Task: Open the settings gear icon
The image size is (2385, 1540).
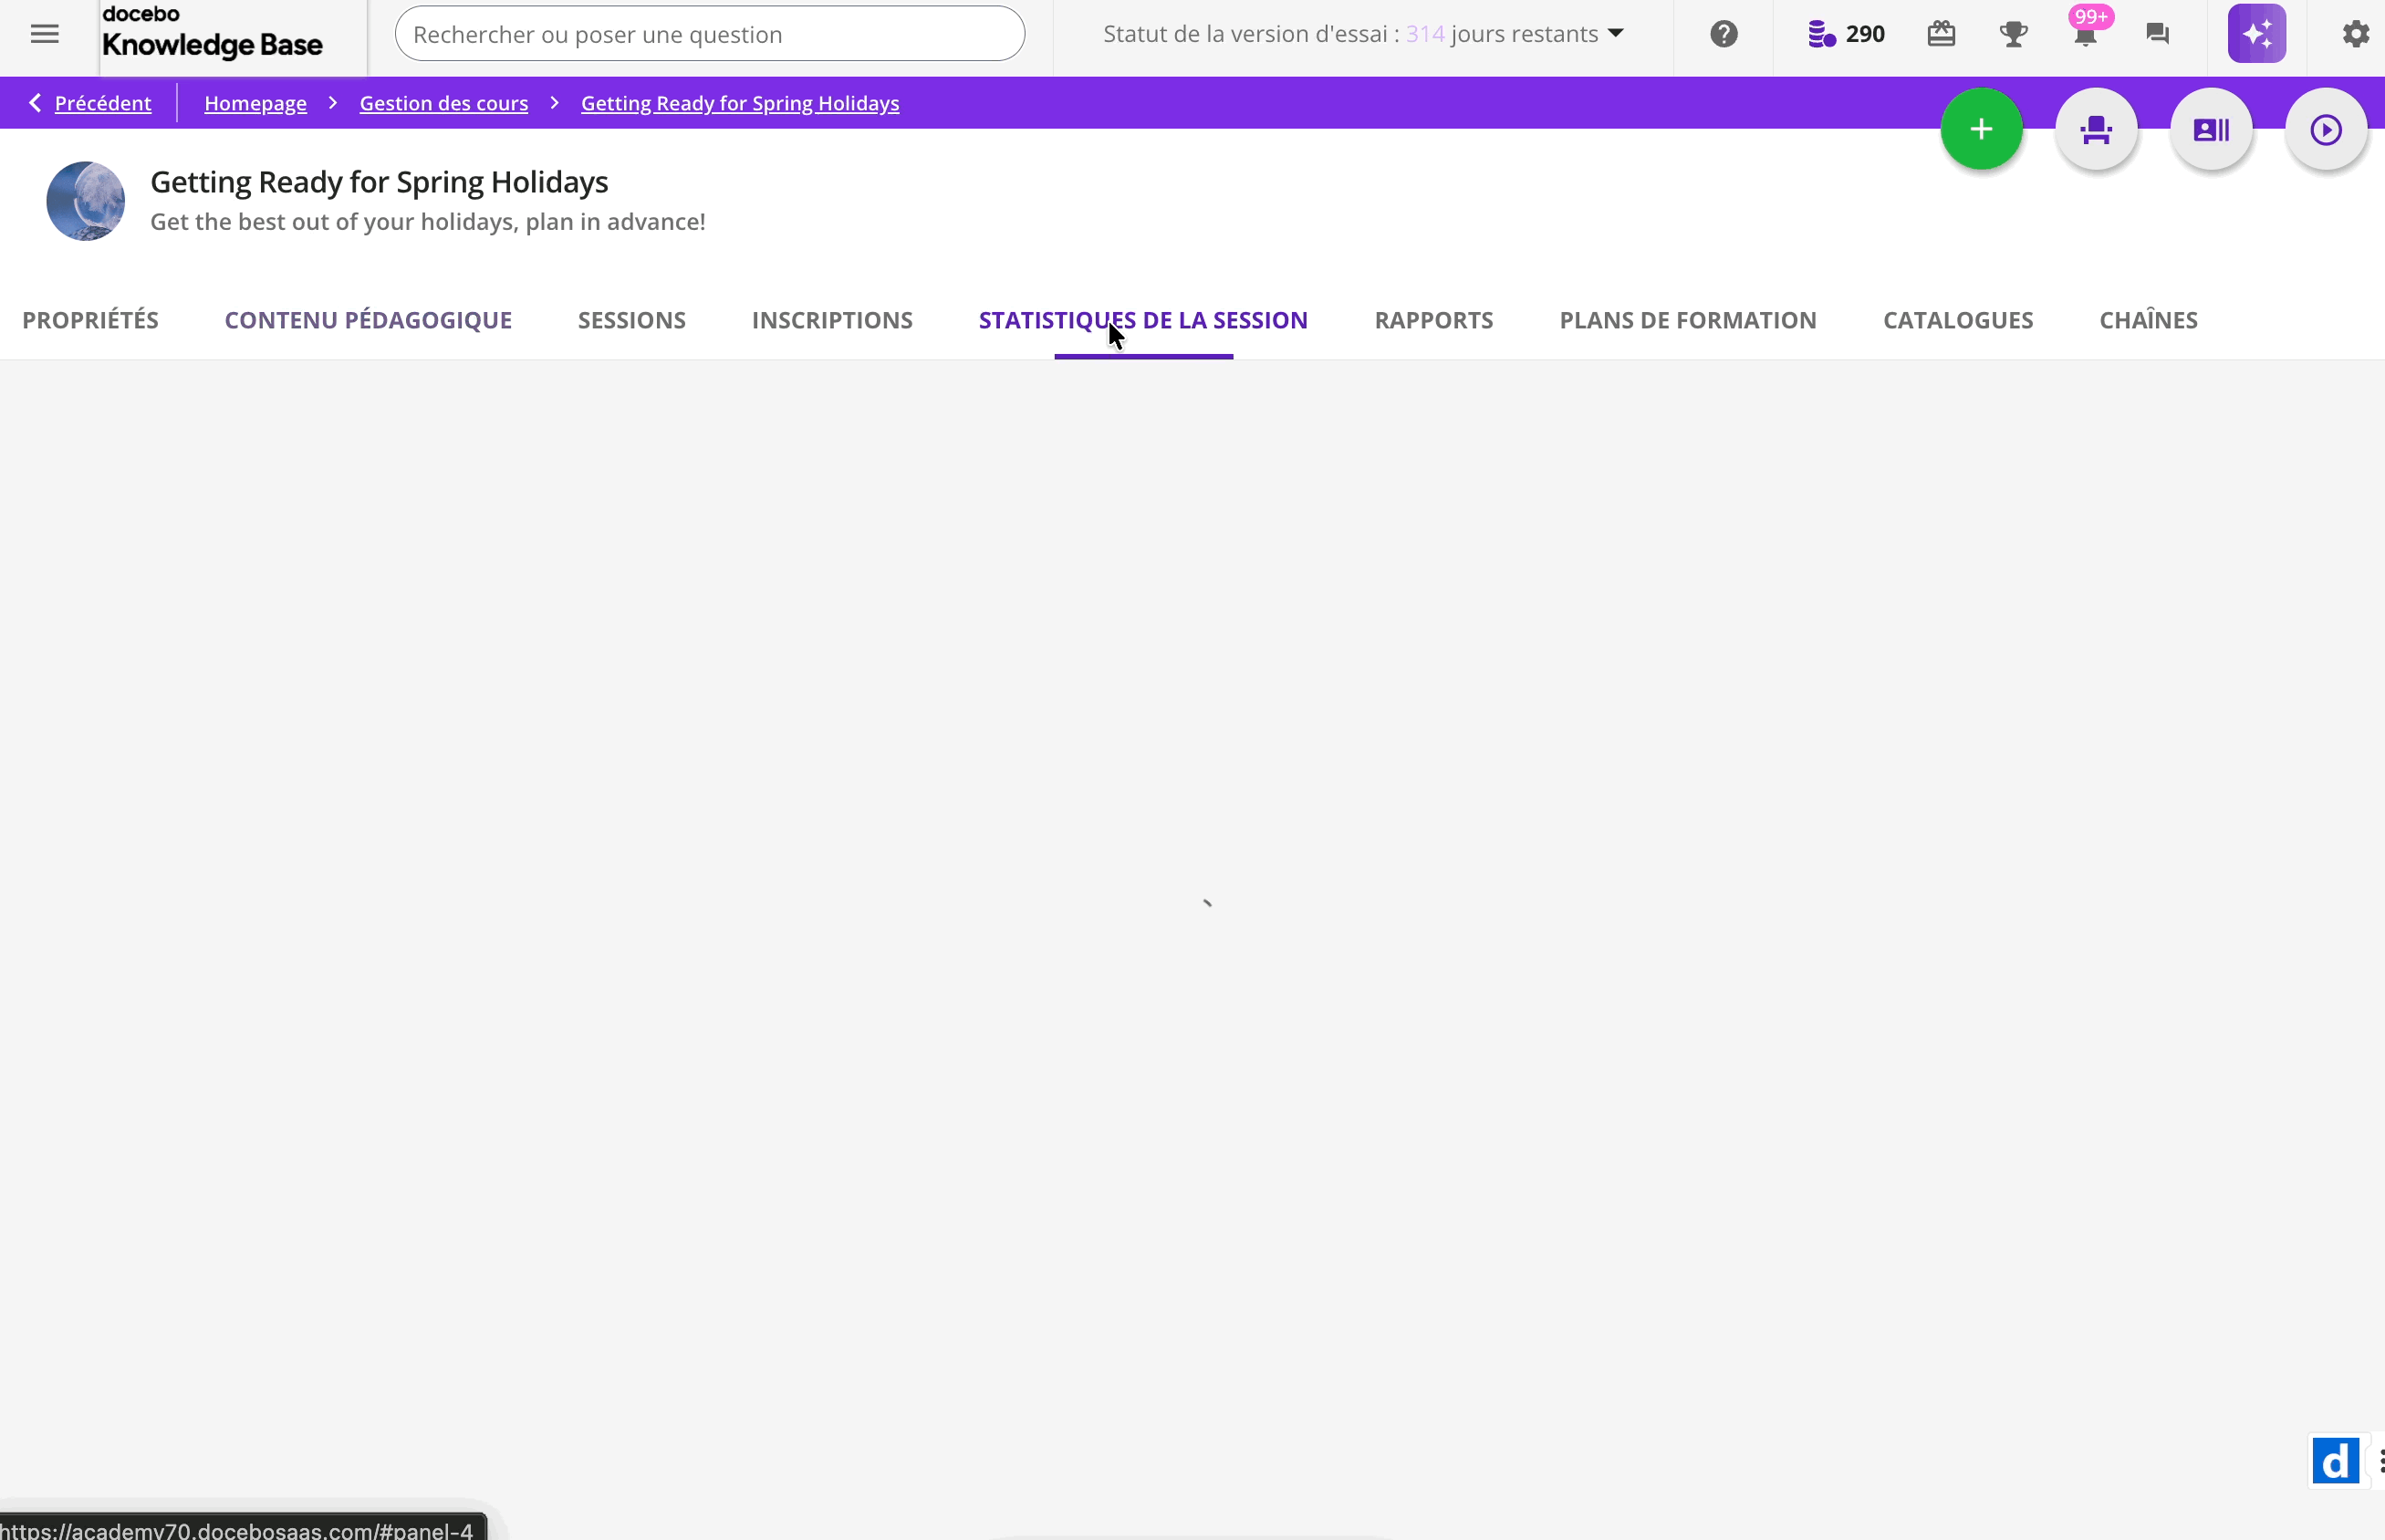Action: tap(2355, 34)
